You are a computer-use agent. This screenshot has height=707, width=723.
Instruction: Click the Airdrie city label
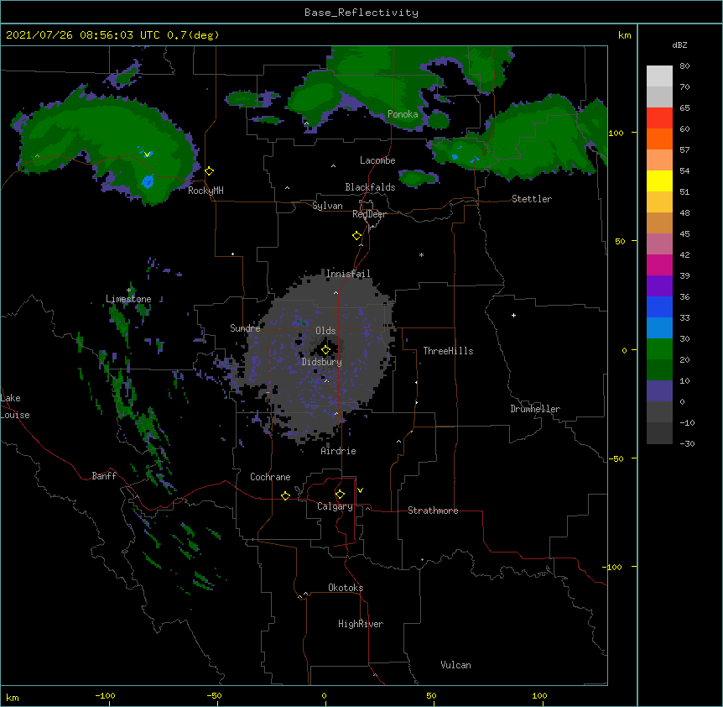[x=339, y=451]
